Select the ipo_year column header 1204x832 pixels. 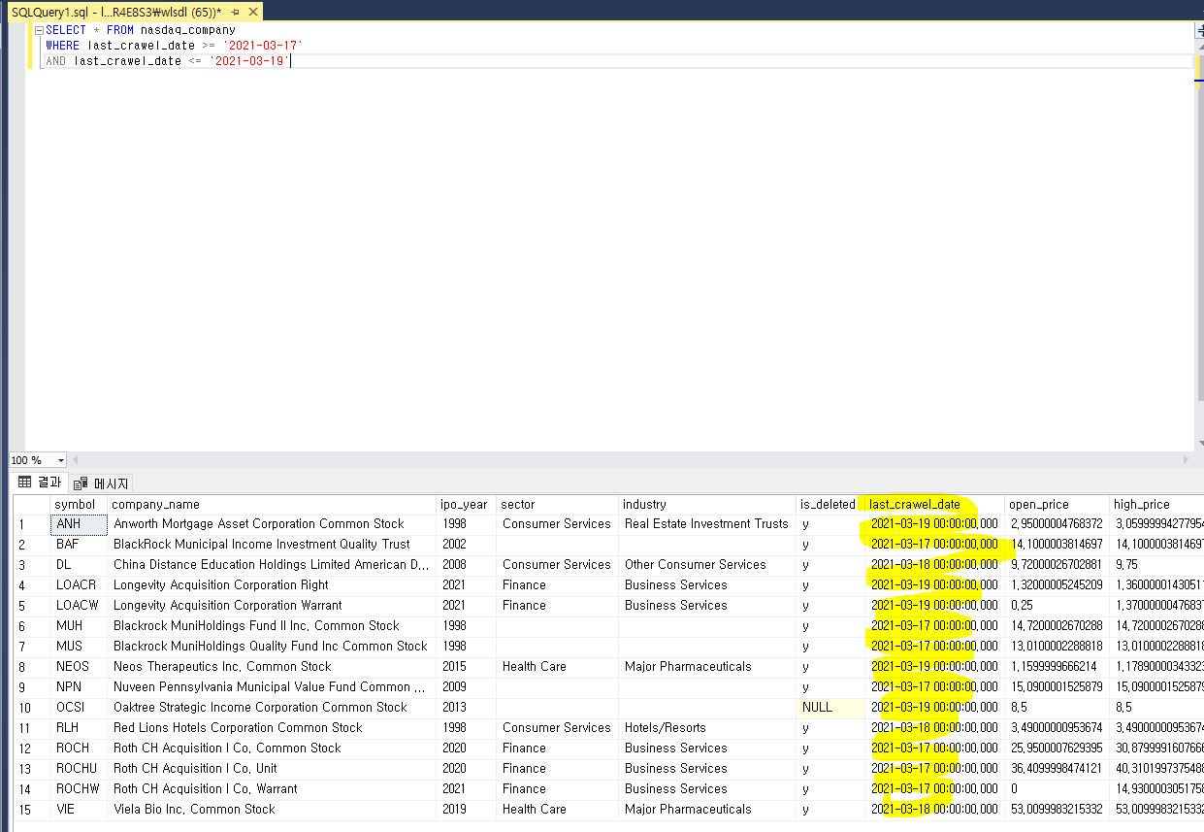point(466,504)
